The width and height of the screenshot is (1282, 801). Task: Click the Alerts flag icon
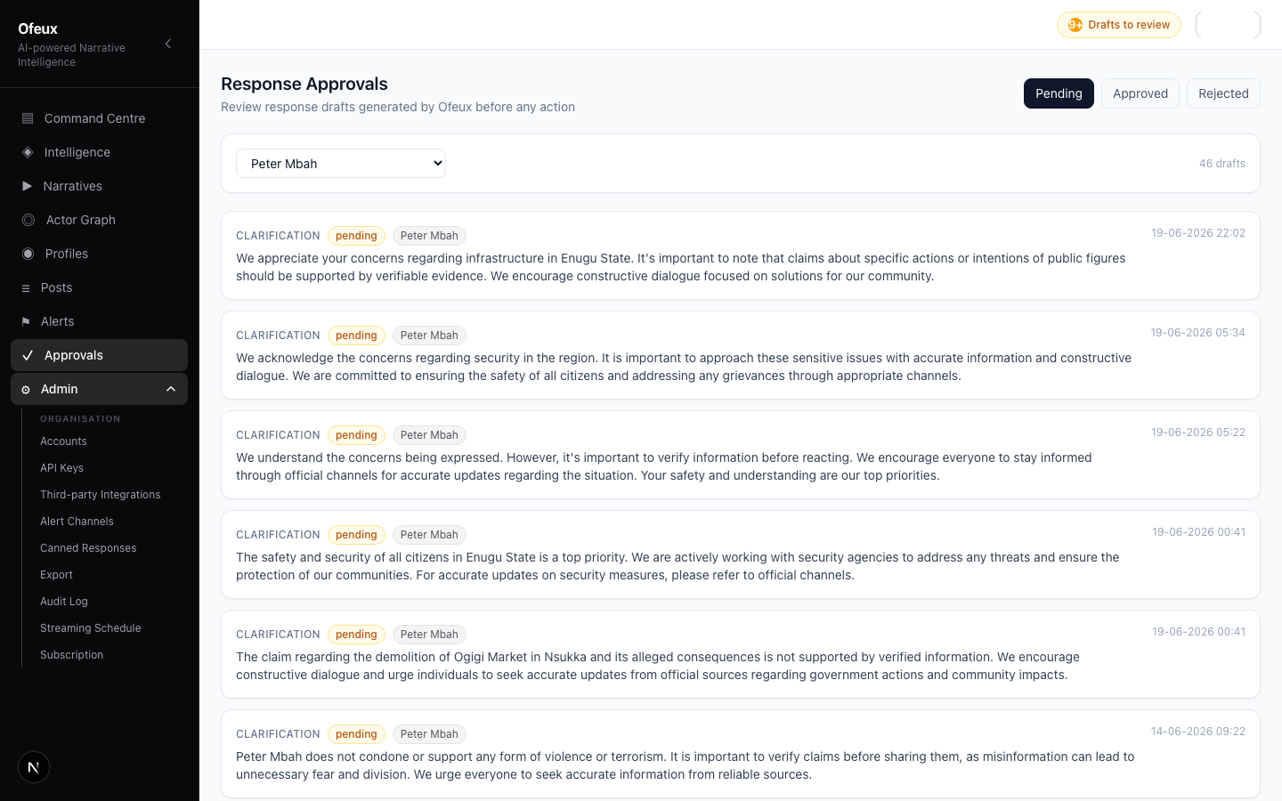[x=26, y=321]
